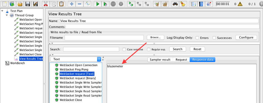The image size is (263, 103).
Task: Click the grey Stop test icon
Action: point(113,4)
